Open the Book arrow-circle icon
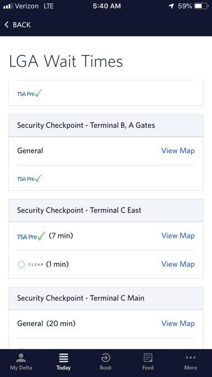 pos(106,358)
